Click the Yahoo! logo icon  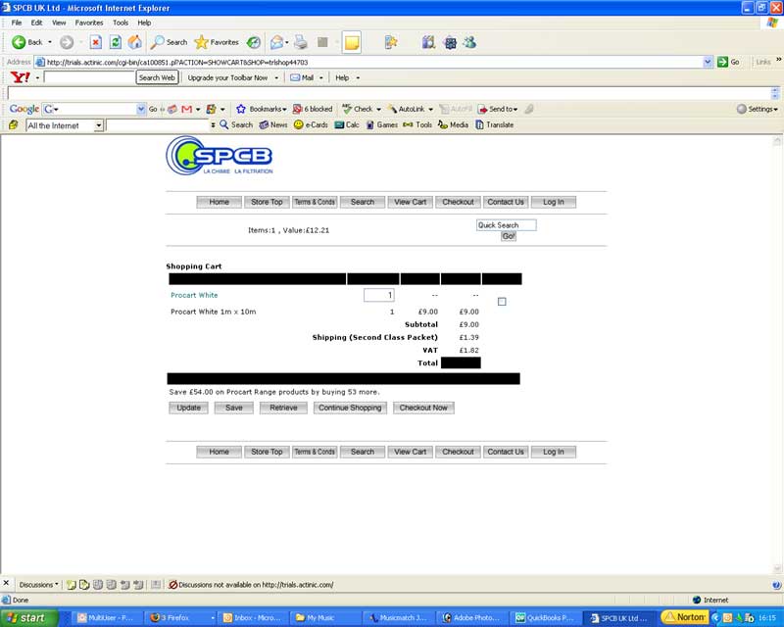(x=20, y=77)
